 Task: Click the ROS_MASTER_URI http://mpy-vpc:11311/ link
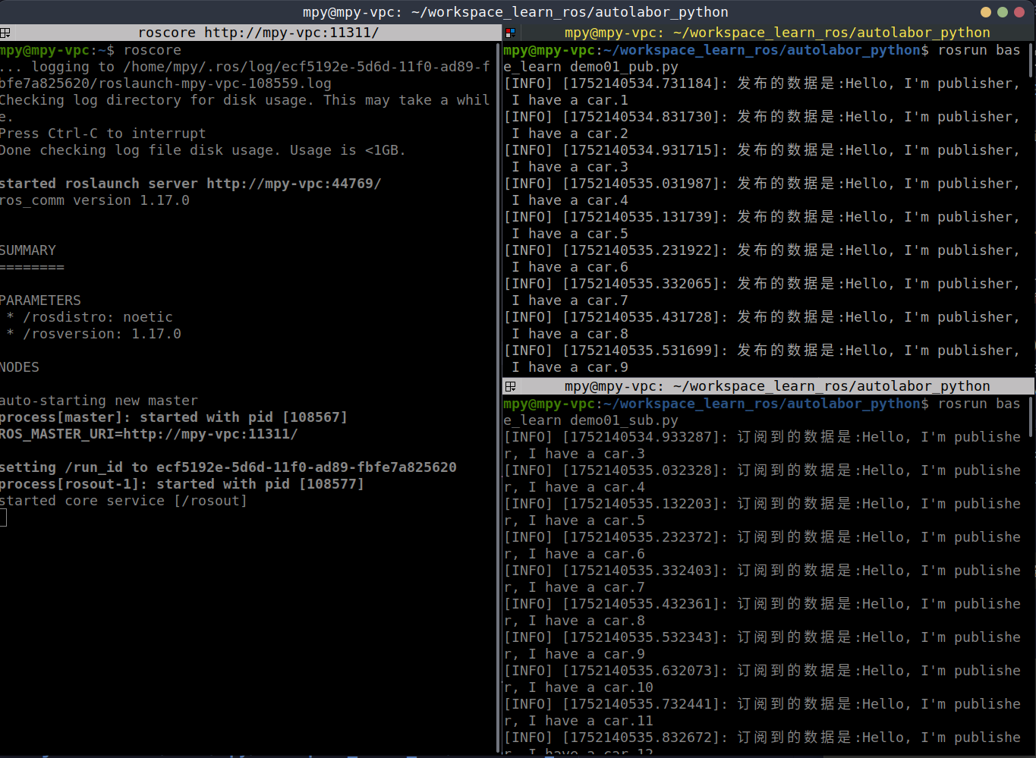point(210,434)
